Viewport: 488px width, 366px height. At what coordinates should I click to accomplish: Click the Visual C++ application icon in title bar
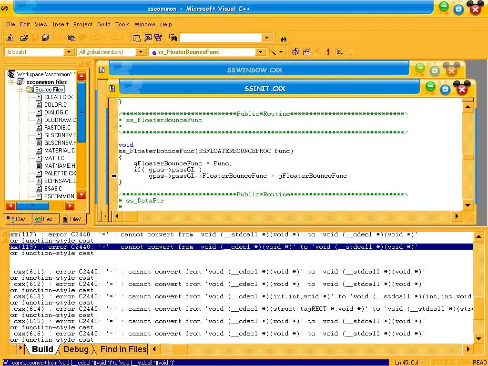click(5, 9)
